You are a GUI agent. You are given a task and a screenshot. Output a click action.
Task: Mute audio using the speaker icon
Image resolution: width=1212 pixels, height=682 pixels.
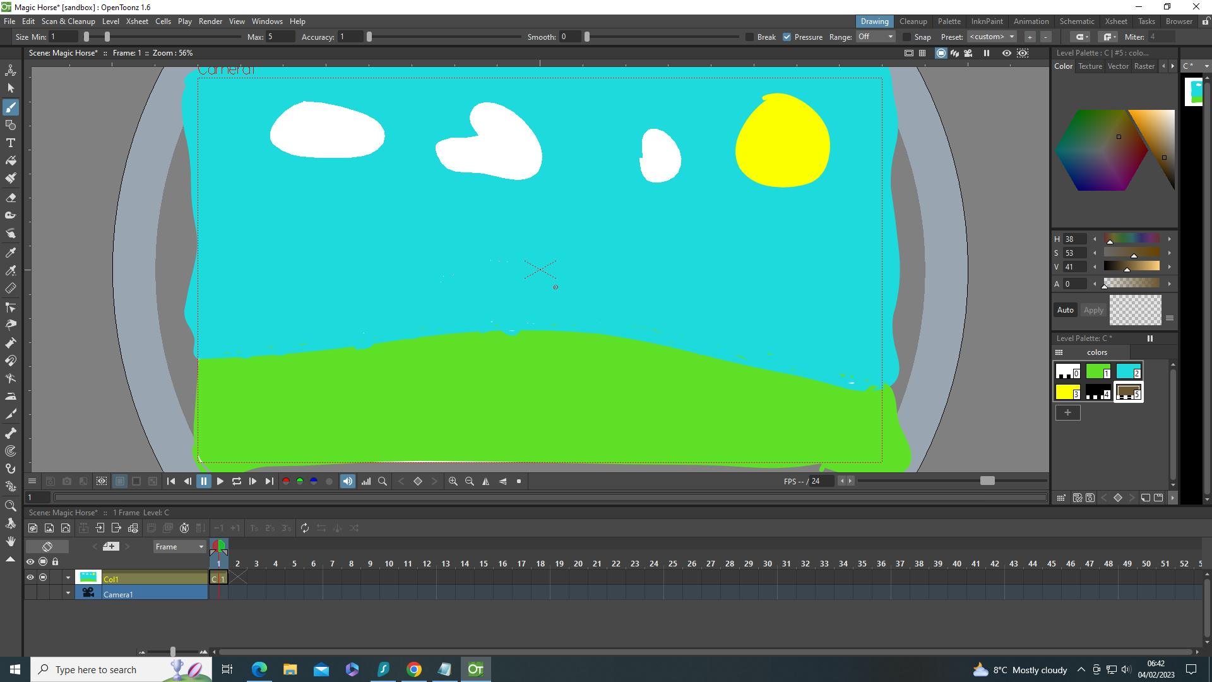[347, 481]
